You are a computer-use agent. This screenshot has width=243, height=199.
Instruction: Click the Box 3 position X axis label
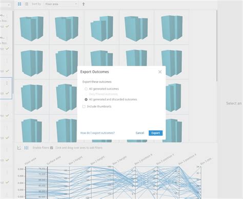[187, 160]
